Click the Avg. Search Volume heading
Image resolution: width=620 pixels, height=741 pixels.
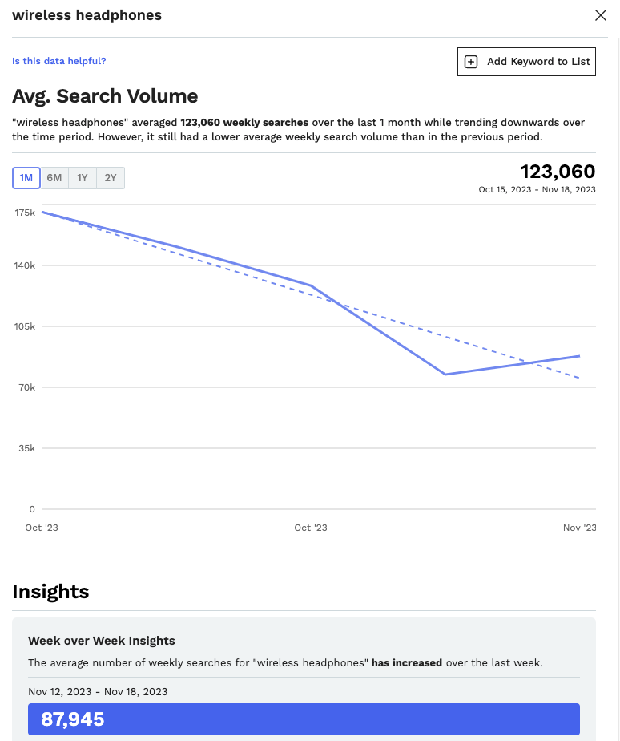(x=105, y=96)
